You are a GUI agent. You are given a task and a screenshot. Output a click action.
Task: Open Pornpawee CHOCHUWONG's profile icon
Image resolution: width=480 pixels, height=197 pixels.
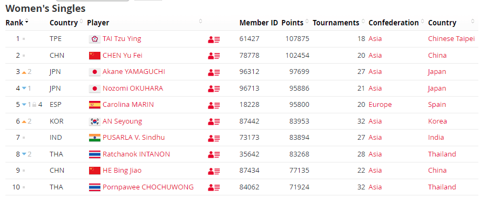pos(214,187)
